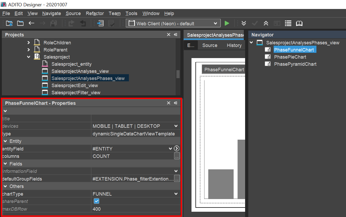Toggle the shareParent checkbox
Screen dimensions: 346x217
point(96,201)
